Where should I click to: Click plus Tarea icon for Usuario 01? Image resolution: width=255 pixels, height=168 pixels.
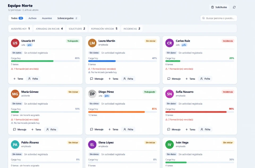[14, 79]
